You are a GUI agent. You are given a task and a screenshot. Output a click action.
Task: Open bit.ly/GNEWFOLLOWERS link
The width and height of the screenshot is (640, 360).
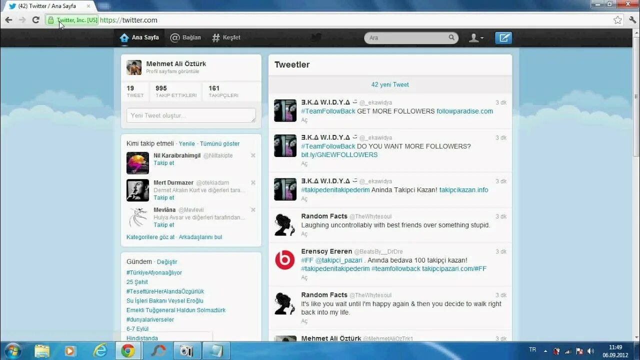(339, 155)
